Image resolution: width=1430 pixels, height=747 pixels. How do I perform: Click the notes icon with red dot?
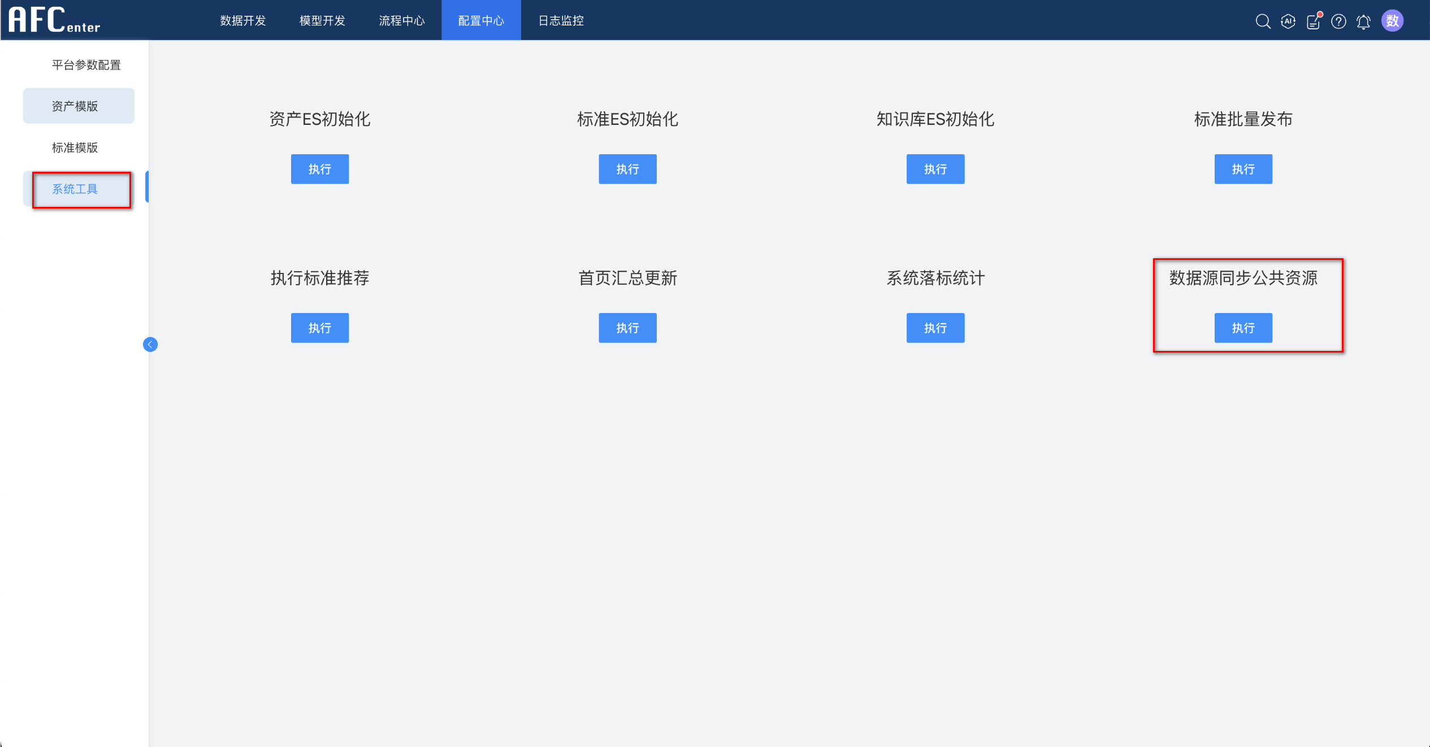[x=1314, y=21]
